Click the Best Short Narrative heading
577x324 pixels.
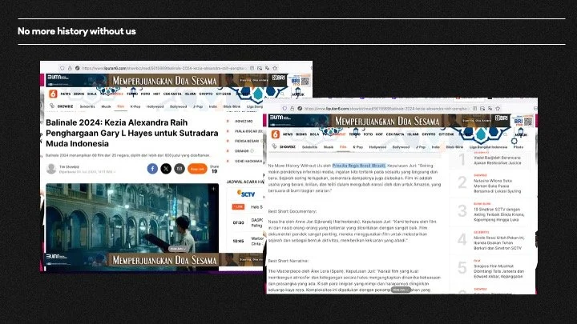point(288,261)
